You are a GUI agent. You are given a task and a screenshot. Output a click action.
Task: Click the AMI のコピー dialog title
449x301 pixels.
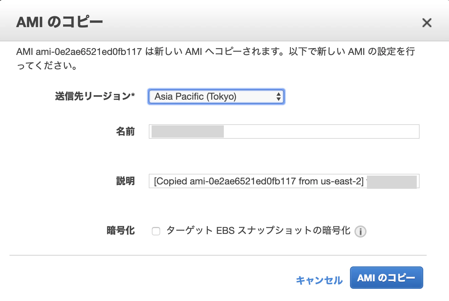pyautogui.click(x=59, y=22)
